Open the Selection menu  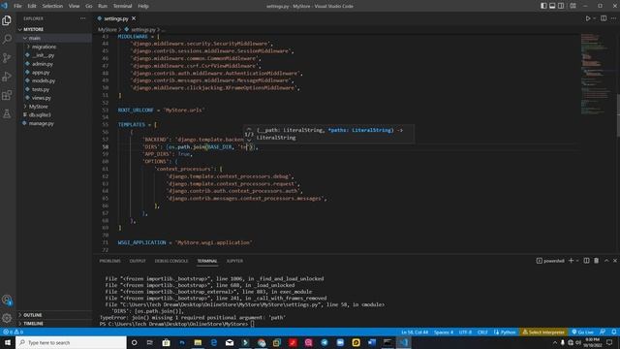[x=52, y=6]
